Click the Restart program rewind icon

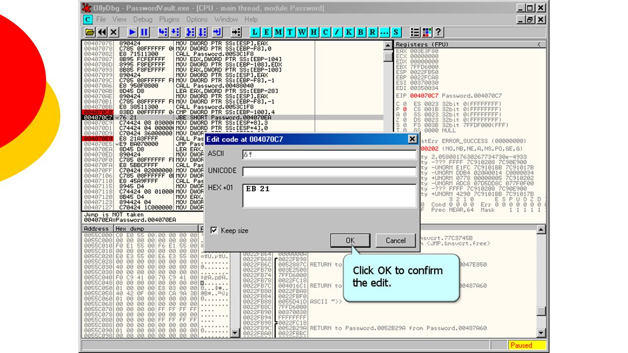pos(102,32)
